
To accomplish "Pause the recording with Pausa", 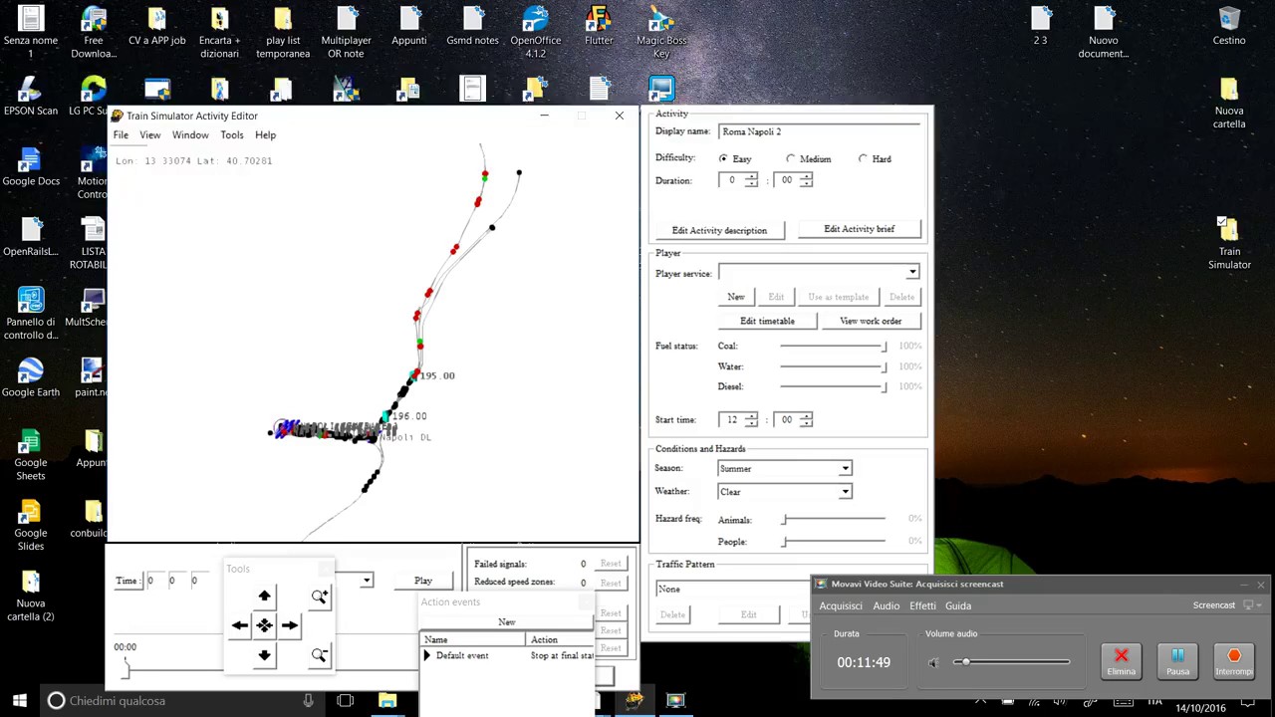I will coord(1177,661).
